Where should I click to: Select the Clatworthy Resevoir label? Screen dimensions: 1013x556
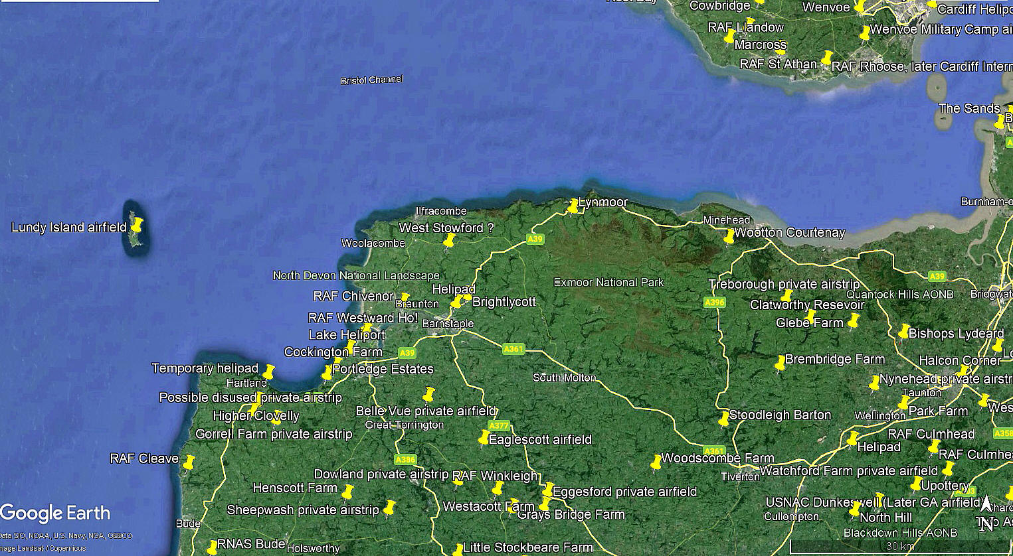tap(807, 305)
